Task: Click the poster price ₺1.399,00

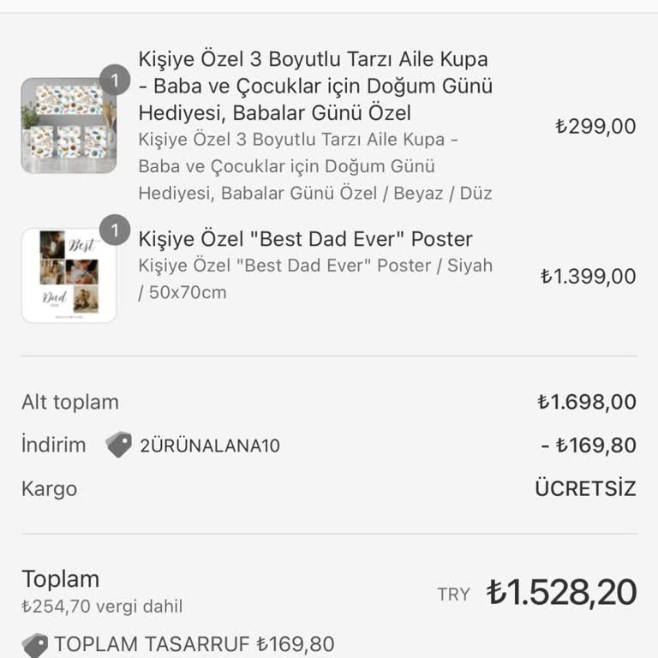Action: [588, 276]
